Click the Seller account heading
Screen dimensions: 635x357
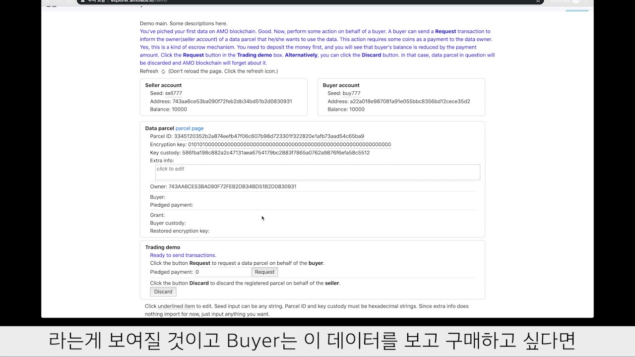click(x=163, y=85)
